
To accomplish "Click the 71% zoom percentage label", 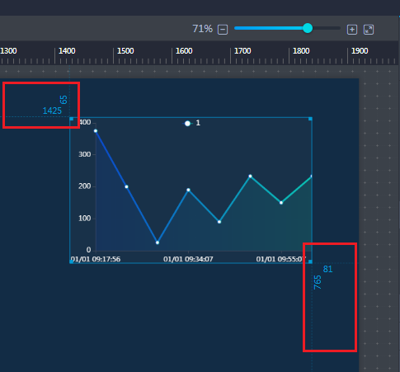I will [202, 29].
